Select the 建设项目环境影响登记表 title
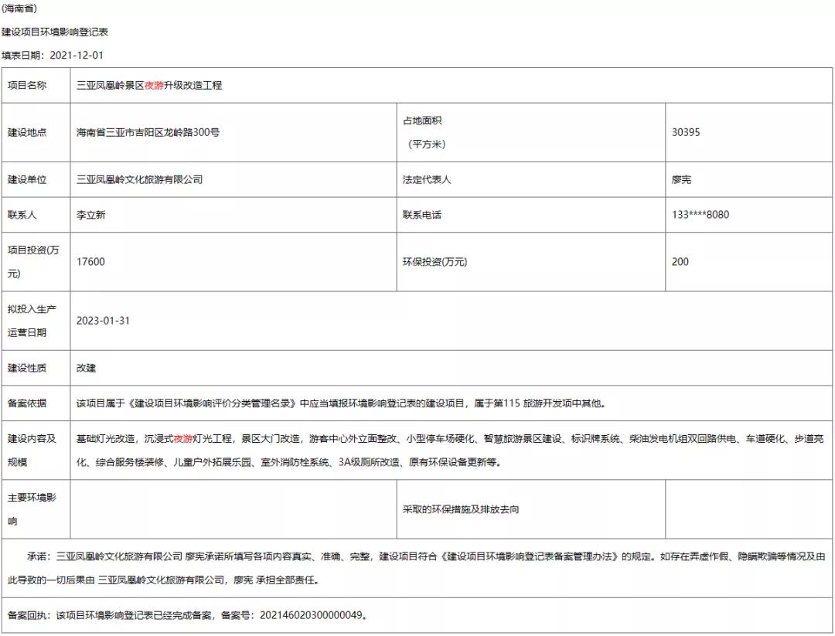Image resolution: width=835 pixels, height=636 pixels. coord(55,32)
